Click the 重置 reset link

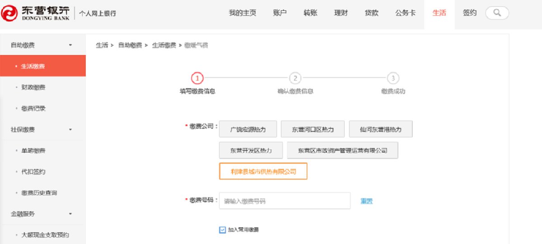366,201
